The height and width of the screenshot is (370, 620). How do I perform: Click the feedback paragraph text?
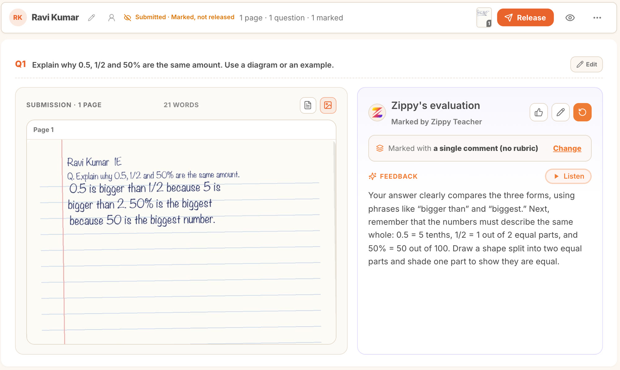[x=475, y=228]
